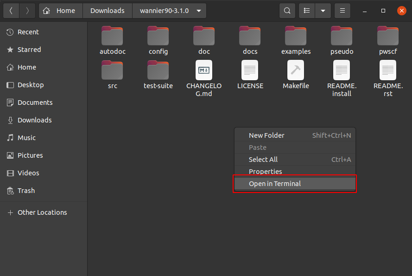Expand the view options dropdown
The width and height of the screenshot is (412, 276).
point(323,10)
